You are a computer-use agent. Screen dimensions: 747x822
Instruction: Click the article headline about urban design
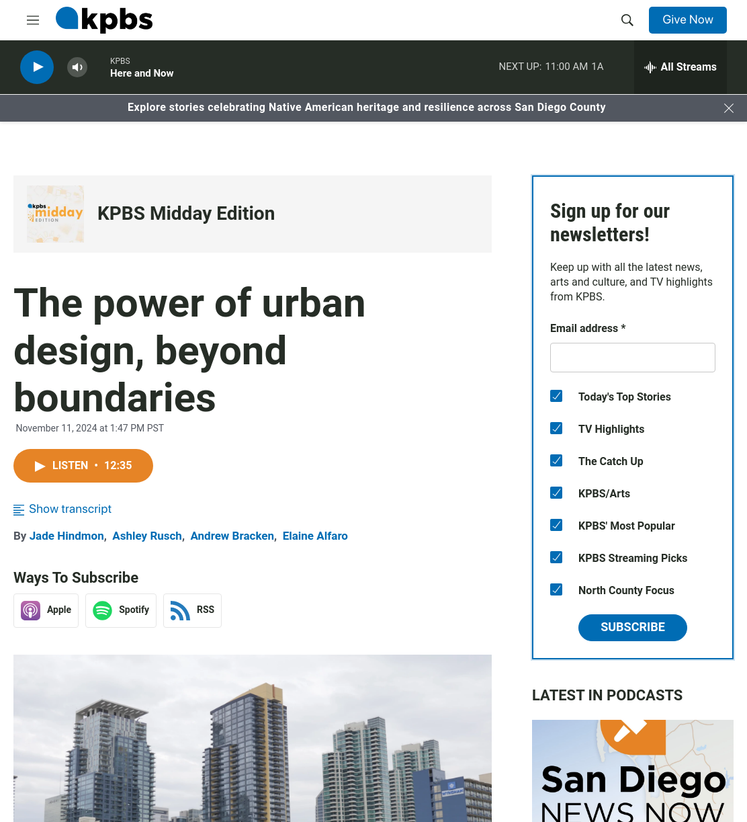[189, 350]
